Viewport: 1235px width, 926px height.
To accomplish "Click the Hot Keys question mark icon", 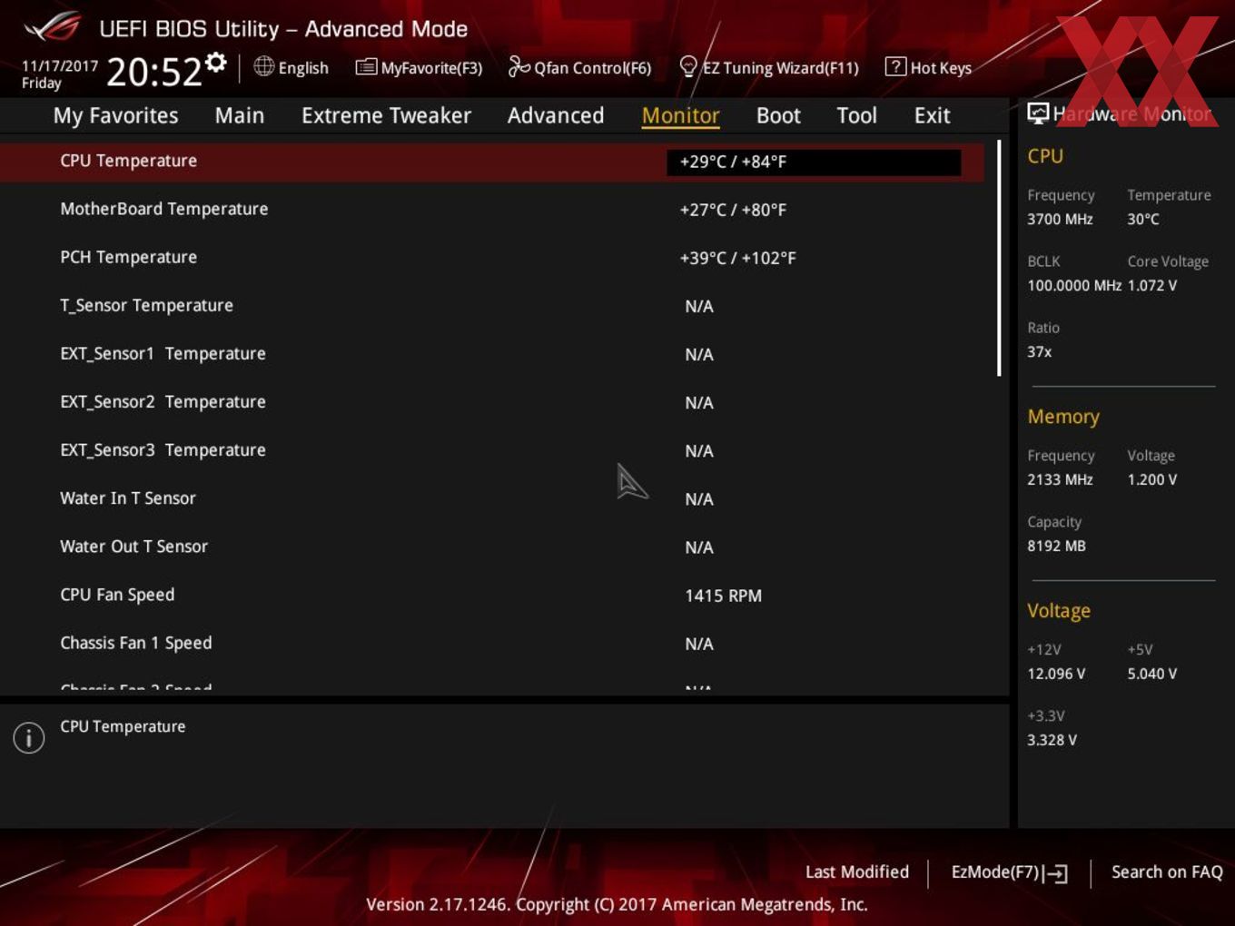I will [895, 66].
